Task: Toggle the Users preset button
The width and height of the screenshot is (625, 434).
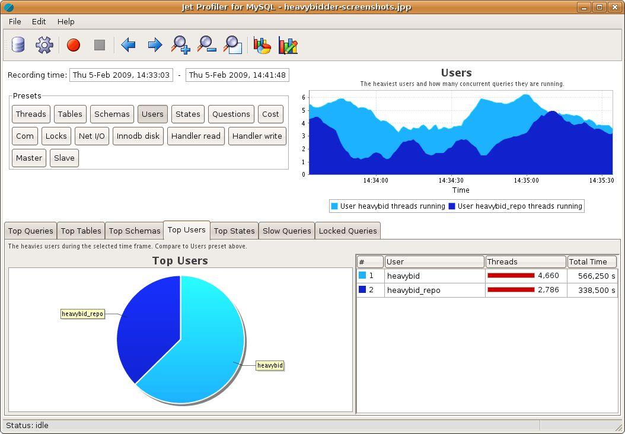Action: point(152,114)
